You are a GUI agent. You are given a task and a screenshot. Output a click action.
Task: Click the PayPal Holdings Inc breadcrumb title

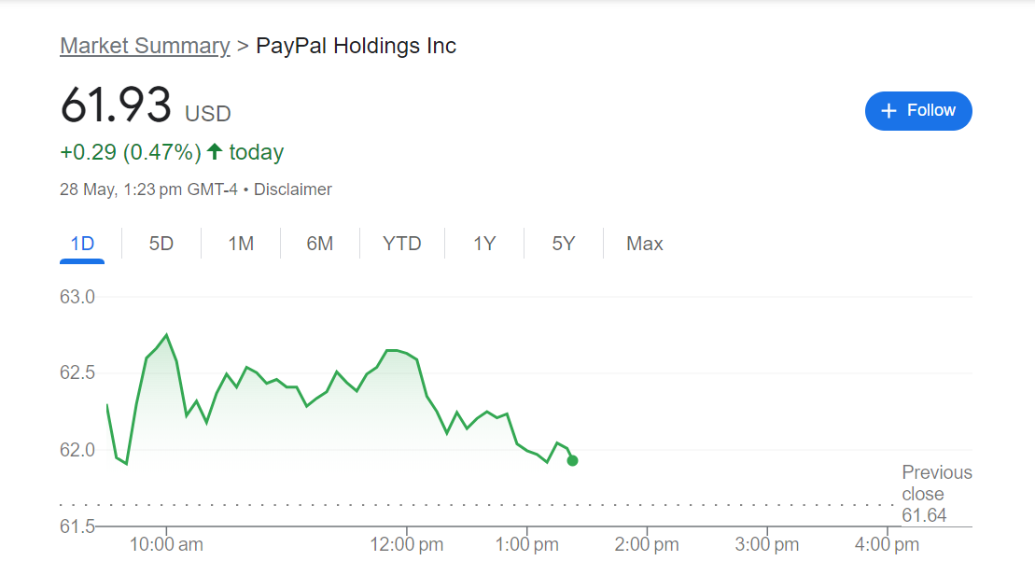356,45
